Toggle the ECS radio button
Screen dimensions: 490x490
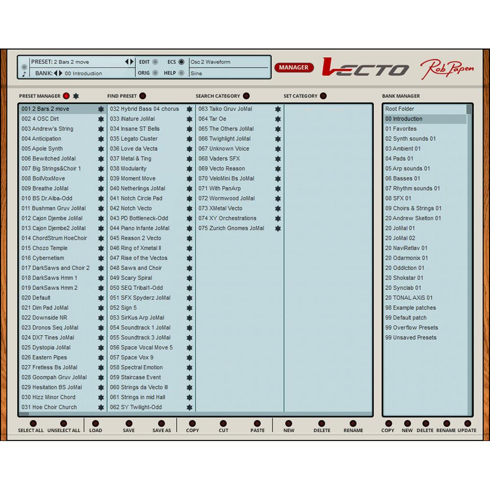click(181, 62)
